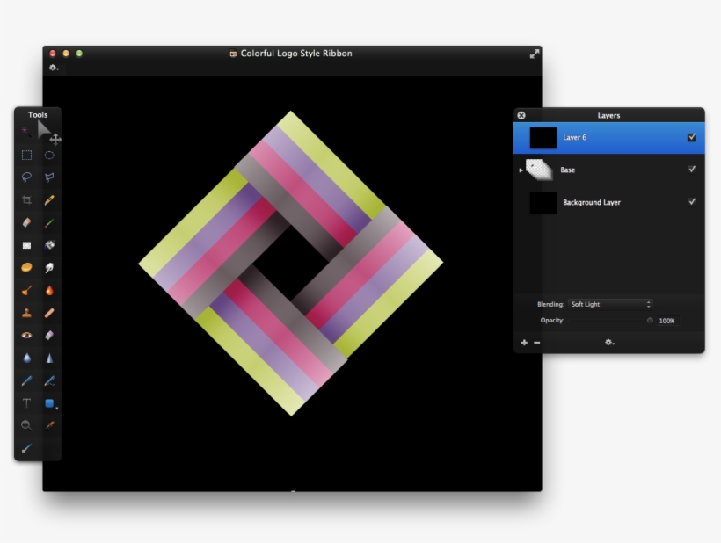Image resolution: width=721 pixels, height=543 pixels.
Task: Activate the Crop tool
Action: point(27,201)
